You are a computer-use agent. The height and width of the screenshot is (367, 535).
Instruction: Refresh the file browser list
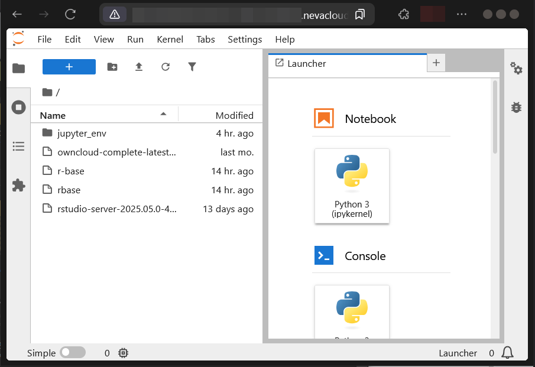coord(166,67)
